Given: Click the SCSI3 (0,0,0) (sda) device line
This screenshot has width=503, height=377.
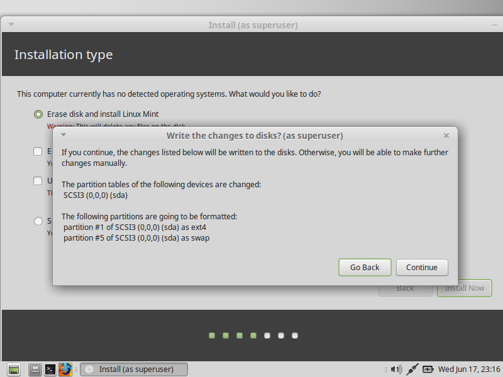Looking at the screenshot, I should 96,195.
